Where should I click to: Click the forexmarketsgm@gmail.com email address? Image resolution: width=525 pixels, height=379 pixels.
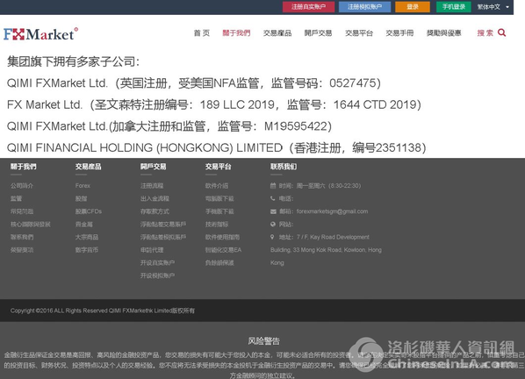[x=332, y=211]
